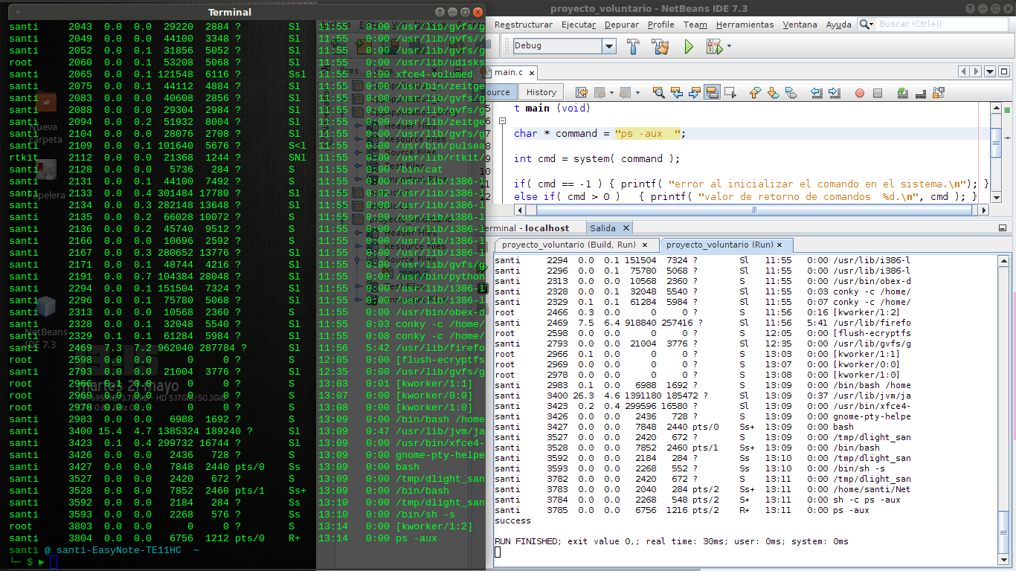Open the Herramientas menu
The width and height of the screenshot is (1016, 571).
point(745,25)
